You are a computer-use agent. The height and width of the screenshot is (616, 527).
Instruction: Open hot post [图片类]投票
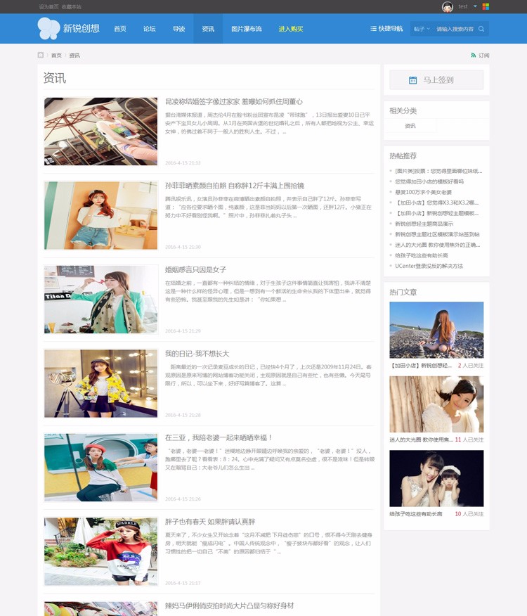click(x=438, y=171)
